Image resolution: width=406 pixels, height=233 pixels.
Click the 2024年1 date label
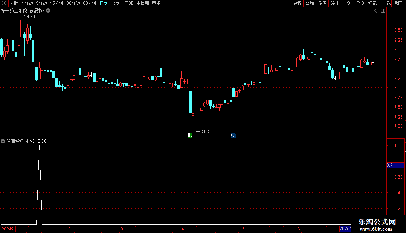[10, 229]
